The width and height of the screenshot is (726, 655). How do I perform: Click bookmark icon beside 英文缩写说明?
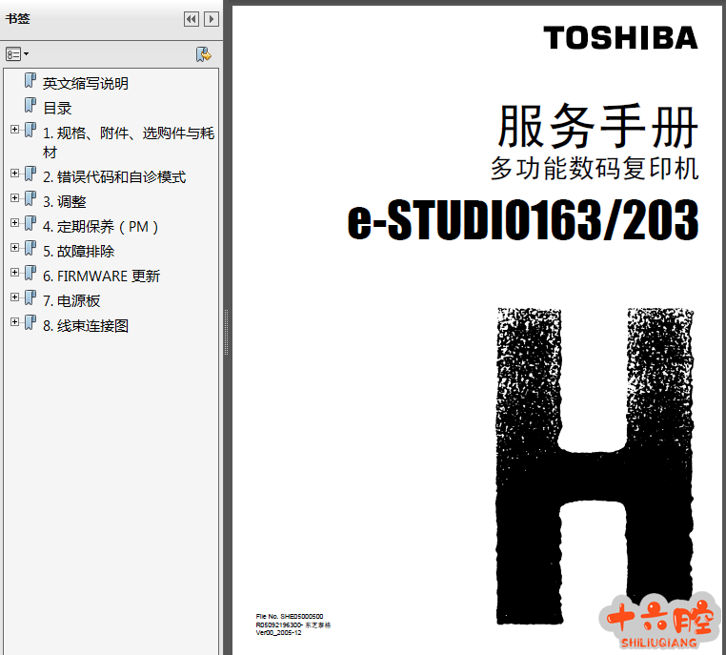[30, 82]
